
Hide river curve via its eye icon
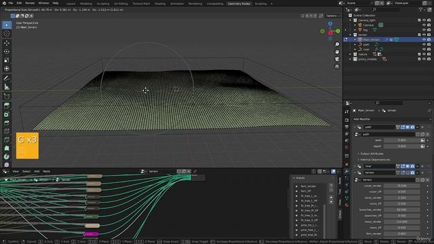424,49
